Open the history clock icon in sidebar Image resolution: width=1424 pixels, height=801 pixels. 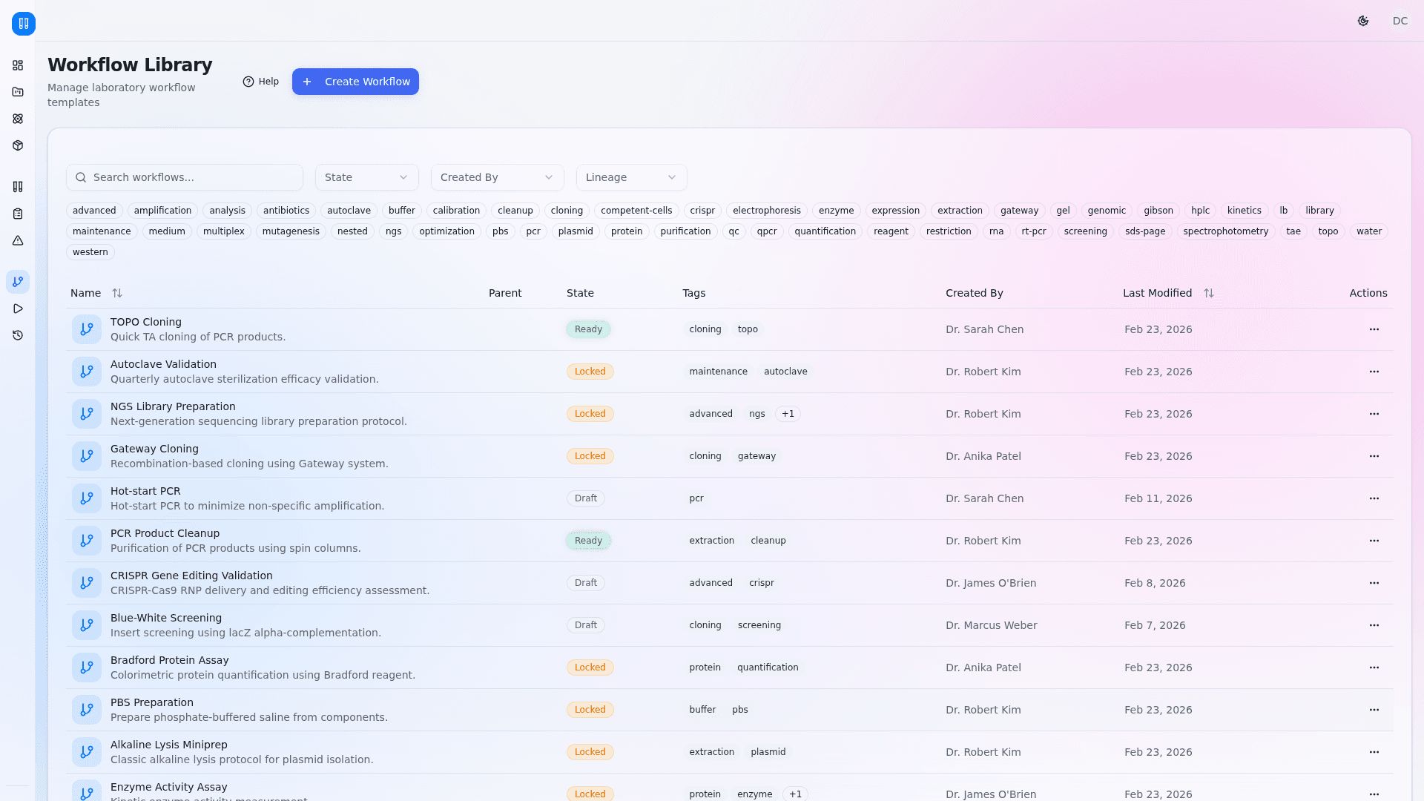point(18,335)
